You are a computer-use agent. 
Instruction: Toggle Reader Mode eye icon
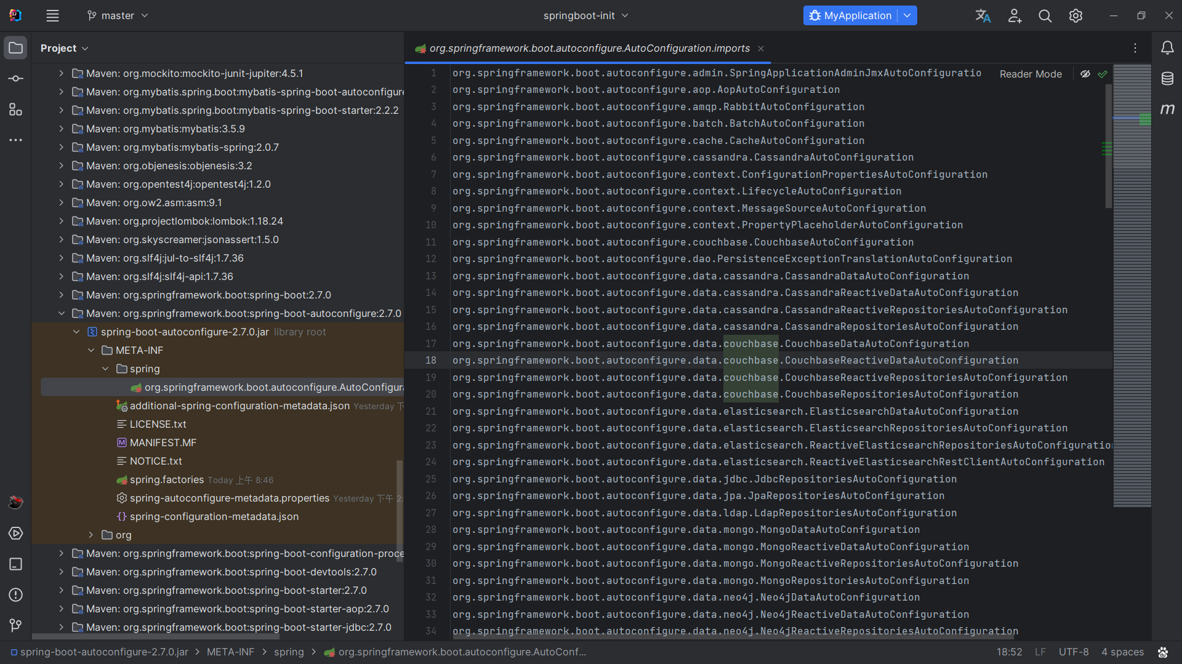1085,74
